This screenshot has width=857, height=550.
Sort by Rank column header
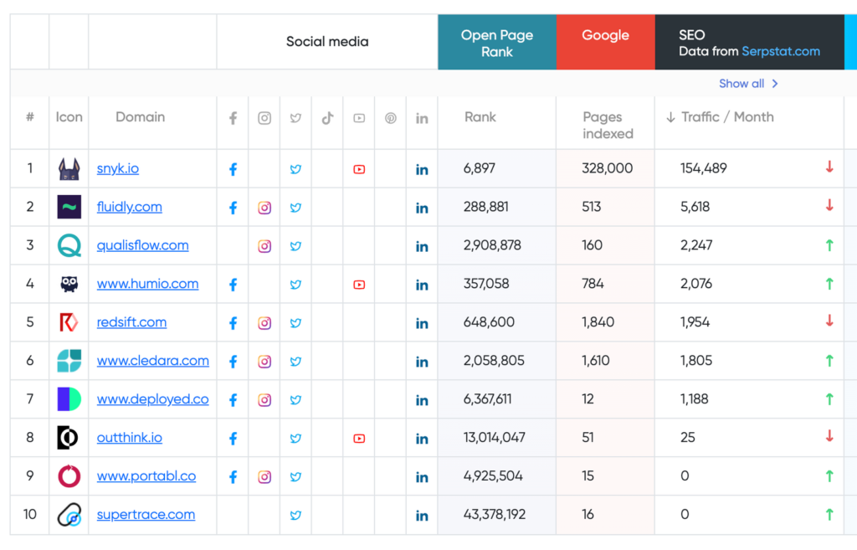click(480, 117)
